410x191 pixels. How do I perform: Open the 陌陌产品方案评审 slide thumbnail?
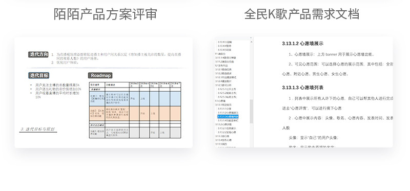coord(104,93)
